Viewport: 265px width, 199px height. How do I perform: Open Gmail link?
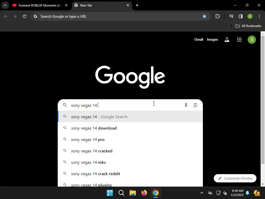198,39
